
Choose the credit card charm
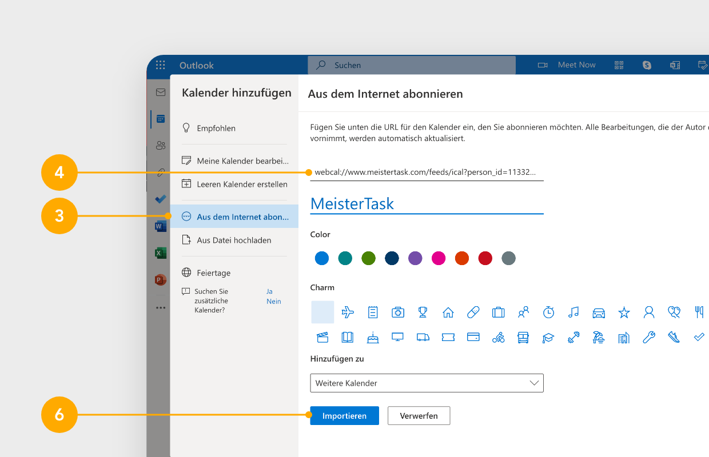tap(473, 337)
